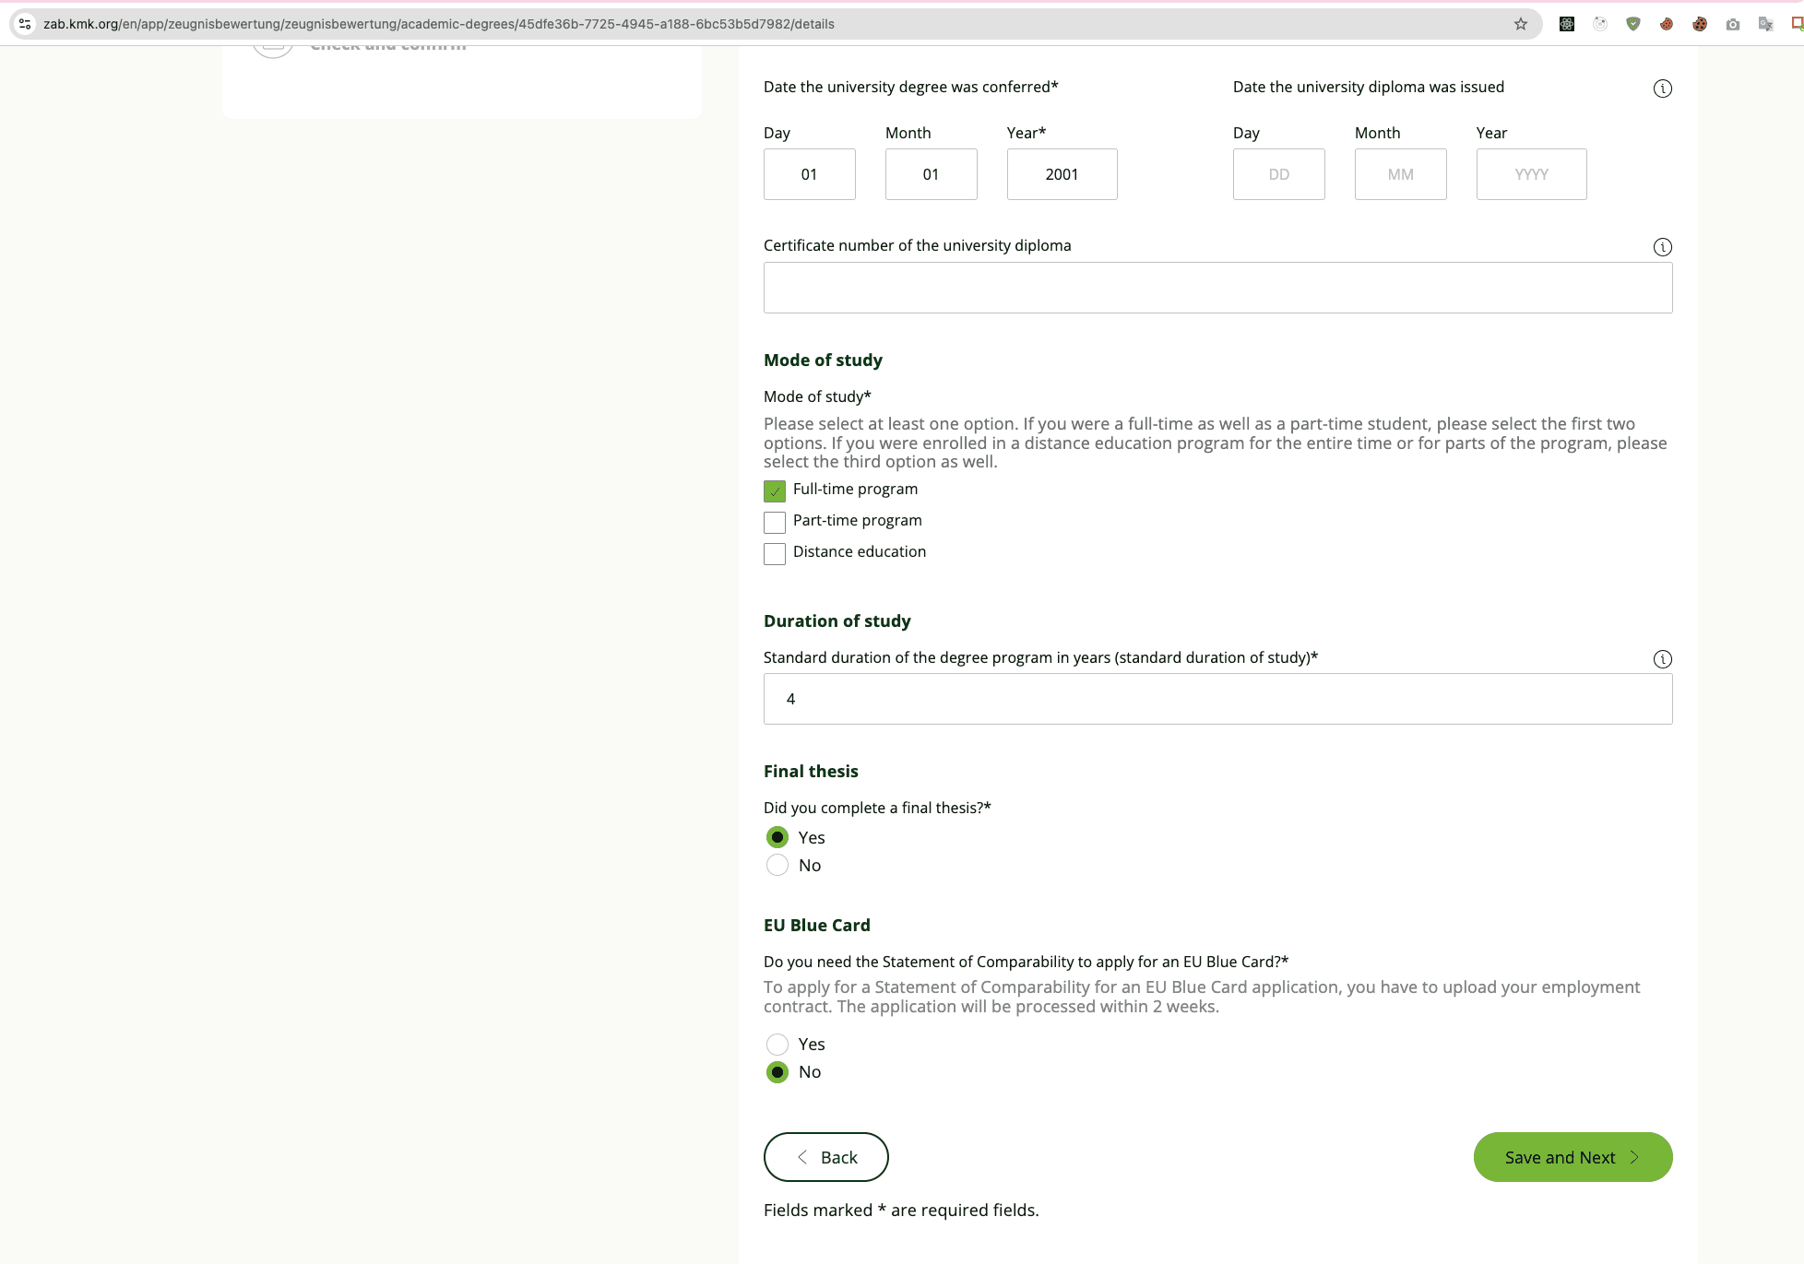Click the Back button
The height and width of the screenshot is (1264, 1804).
[x=825, y=1157]
